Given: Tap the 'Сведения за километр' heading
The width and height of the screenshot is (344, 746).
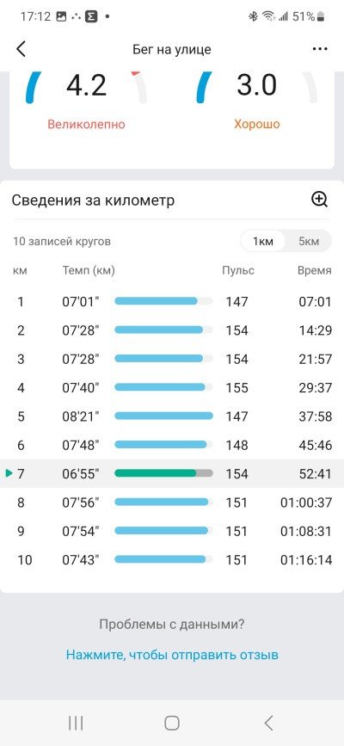Looking at the screenshot, I should [93, 200].
